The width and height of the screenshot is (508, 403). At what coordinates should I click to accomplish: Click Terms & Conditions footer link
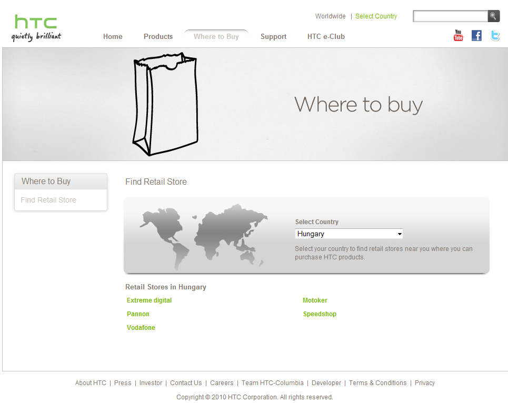pyautogui.click(x=378, y=383)
